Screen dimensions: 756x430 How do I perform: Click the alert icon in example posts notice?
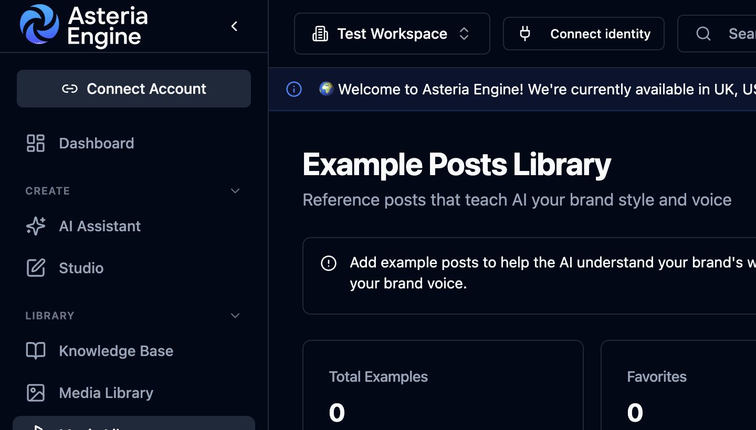(329, 263)
